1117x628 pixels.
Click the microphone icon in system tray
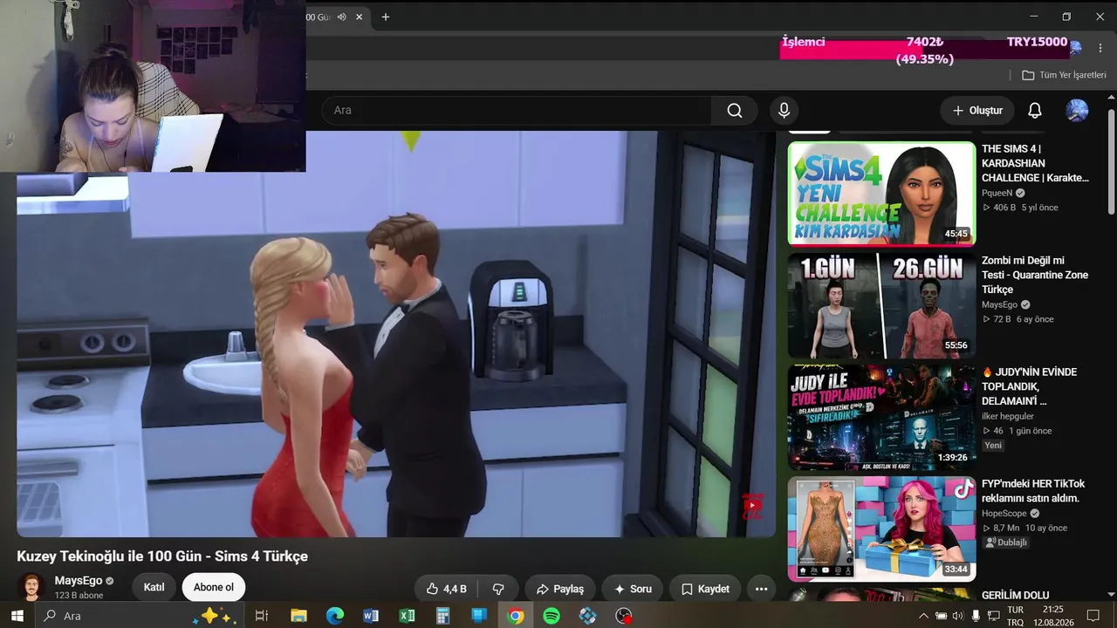tap(976, 616)
